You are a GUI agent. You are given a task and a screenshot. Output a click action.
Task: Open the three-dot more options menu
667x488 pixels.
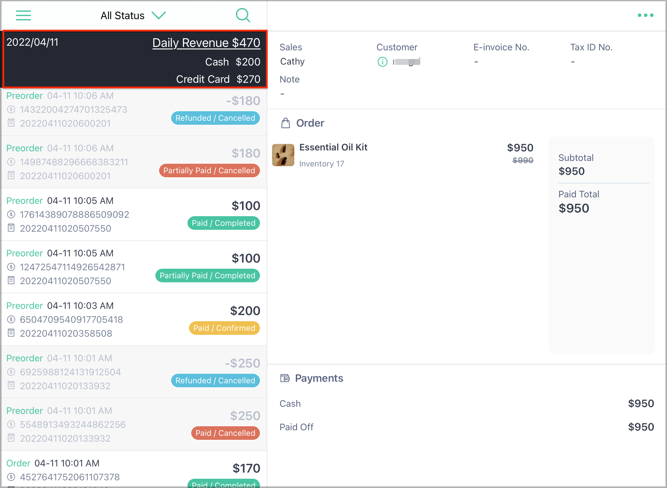pyautogui.click(x=646, y=15)
